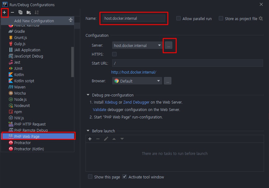Open gear icon next to Store as project file
269x188 pixels.
click(x=261, y=19)
